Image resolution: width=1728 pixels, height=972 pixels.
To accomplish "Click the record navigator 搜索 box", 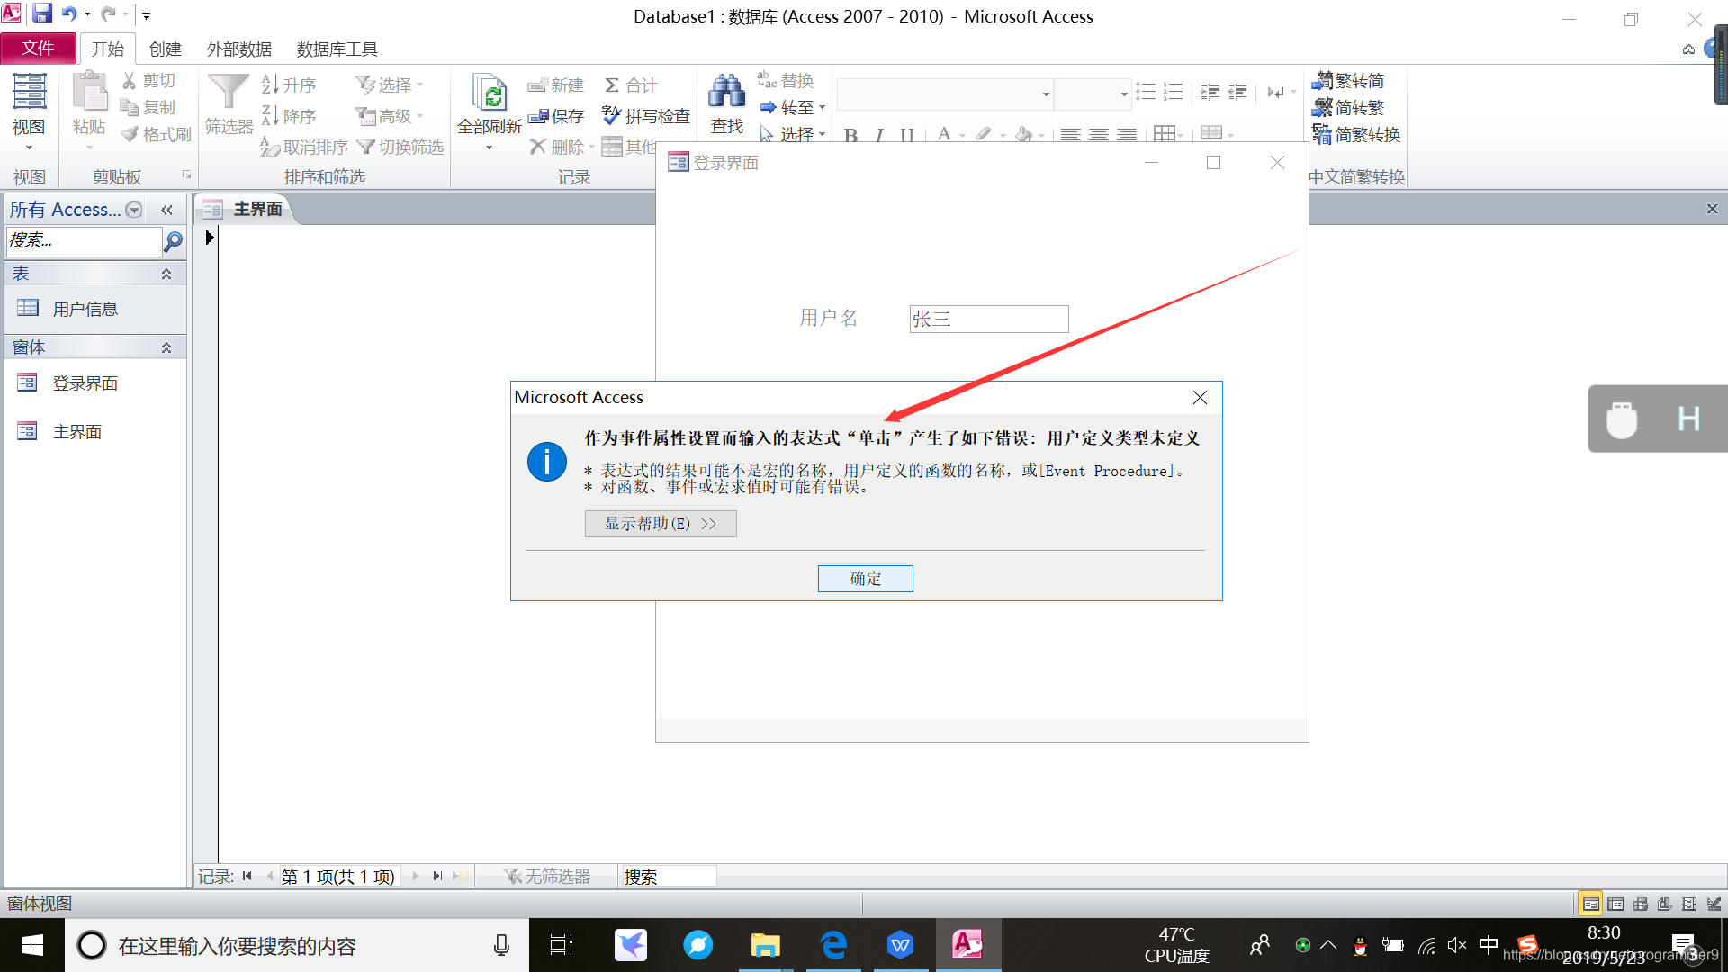I will pyautogui.click(x=669, y=876).
